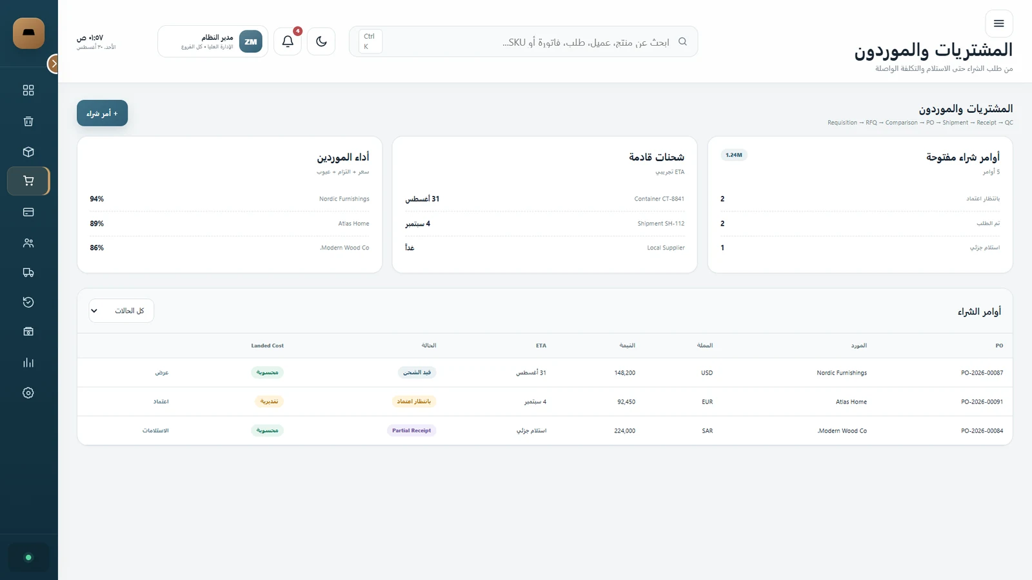Open the box/inventory sidebar icon

coord(28,152)
